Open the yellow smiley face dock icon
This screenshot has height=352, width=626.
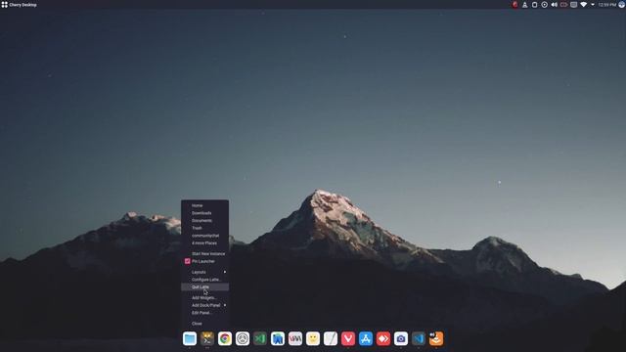point(313,338)
